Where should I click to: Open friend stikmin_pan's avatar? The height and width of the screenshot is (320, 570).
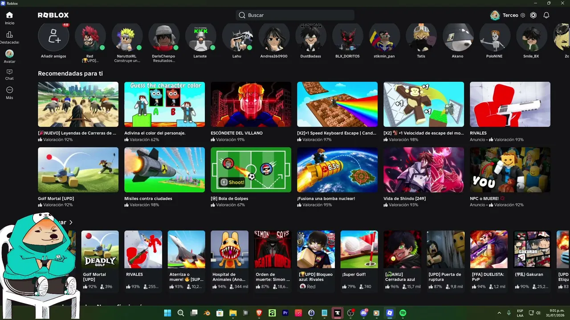(x=384, y=36)
